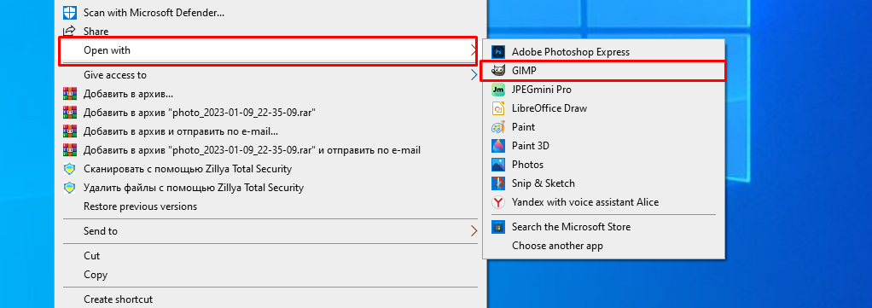Click the Photos app icon
This screenshot has height=308, width=872.
[498, 165]
